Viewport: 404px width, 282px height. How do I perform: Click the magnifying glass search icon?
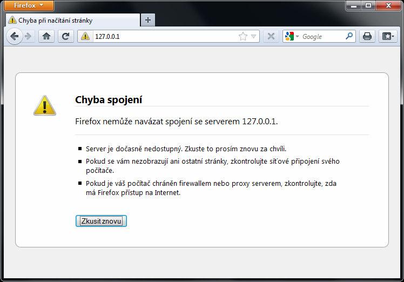click(349, 36)
